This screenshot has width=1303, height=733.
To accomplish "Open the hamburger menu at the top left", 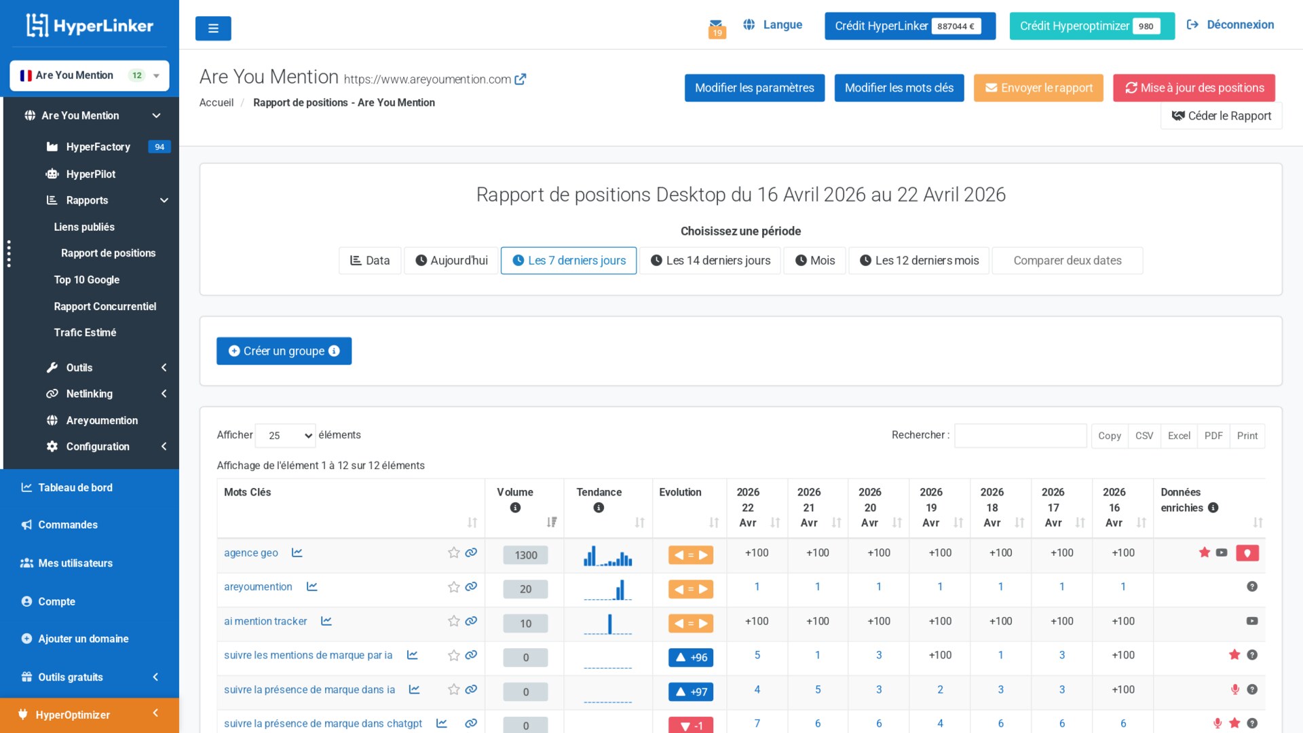I will coord(213,29).
